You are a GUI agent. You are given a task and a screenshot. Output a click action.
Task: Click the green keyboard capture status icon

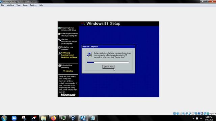(x=208, y=114)
